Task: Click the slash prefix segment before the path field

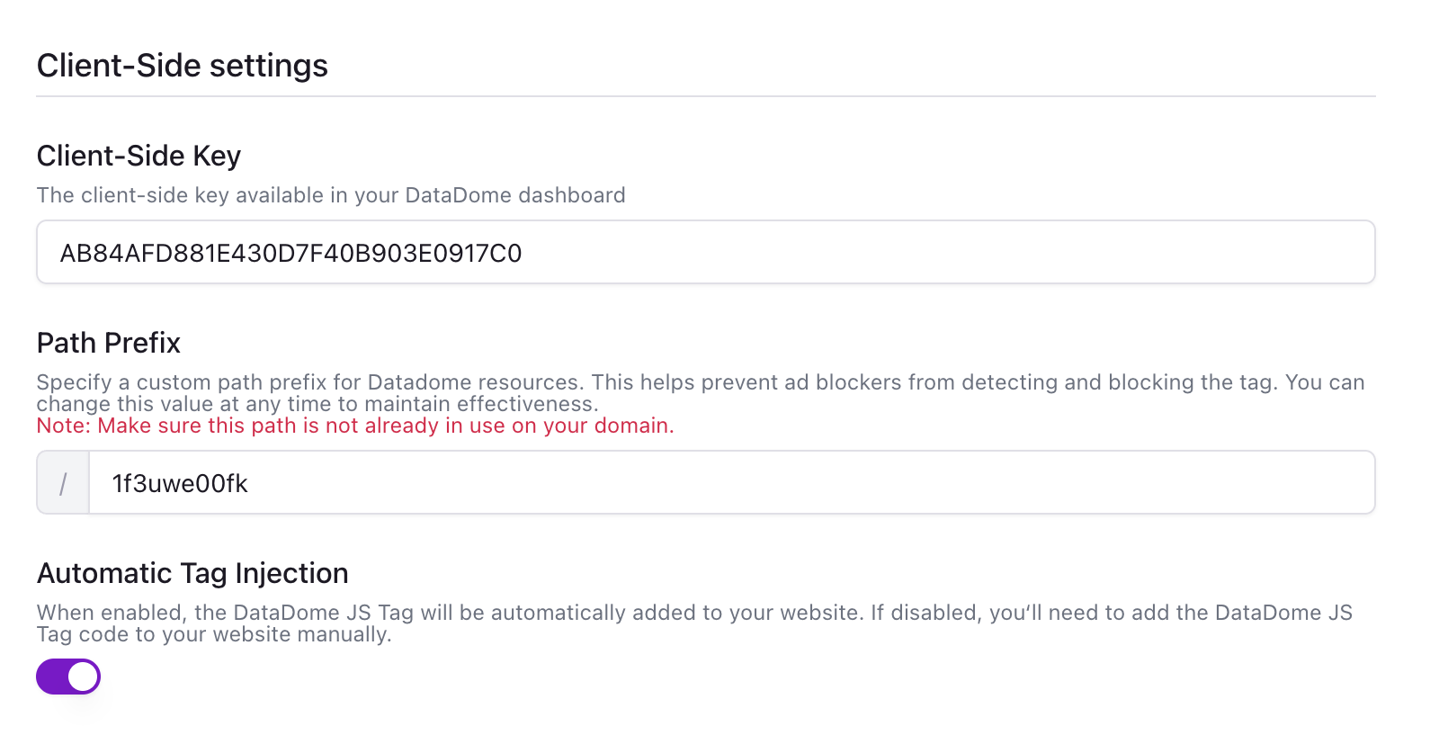Action: 62,482
